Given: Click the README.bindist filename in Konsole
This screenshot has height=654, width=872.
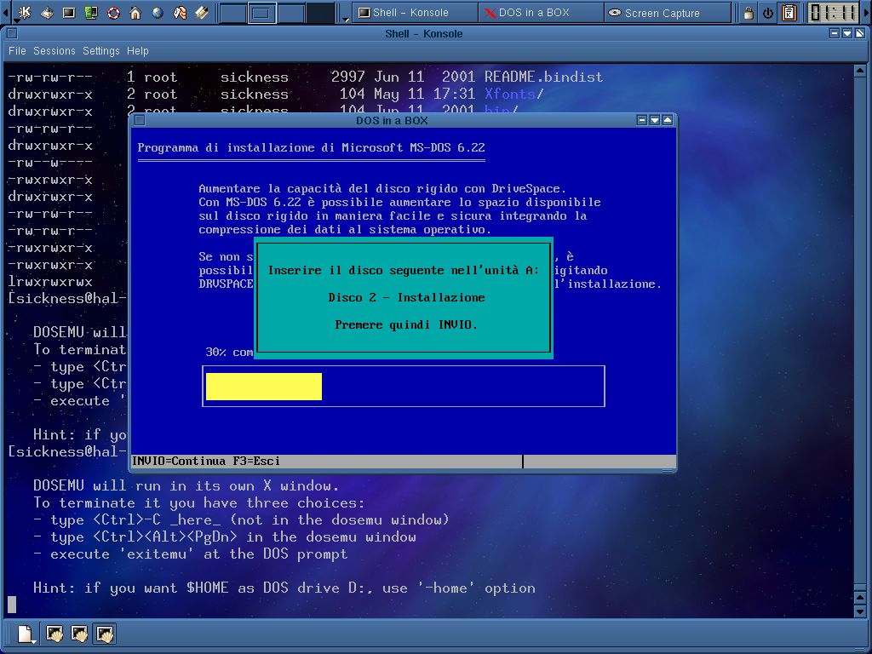Looking at the screenshot, I should pos(543,77).
